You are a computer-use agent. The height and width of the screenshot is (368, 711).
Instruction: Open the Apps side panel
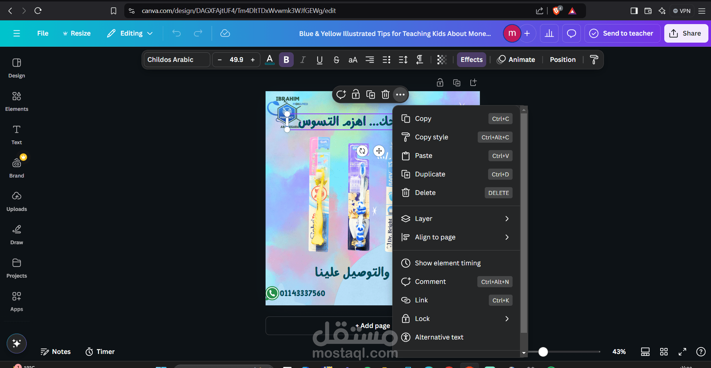[x=17, y=302]
